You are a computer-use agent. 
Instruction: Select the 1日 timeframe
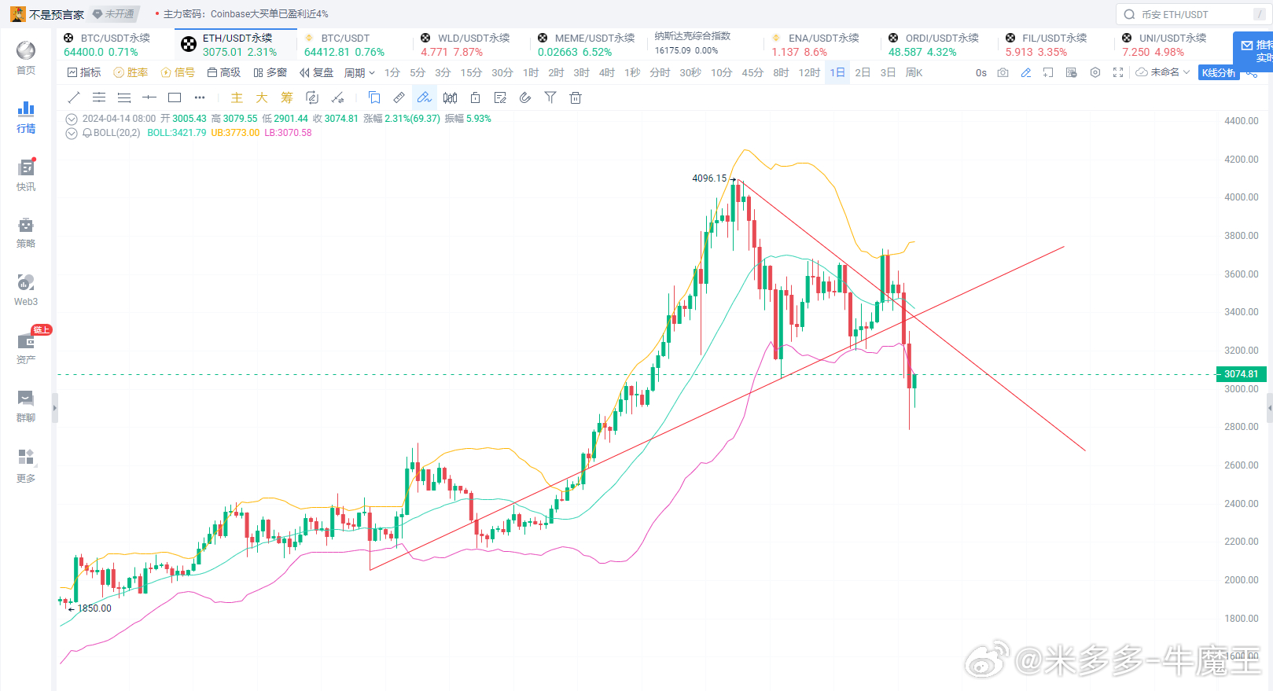(837, 72)
